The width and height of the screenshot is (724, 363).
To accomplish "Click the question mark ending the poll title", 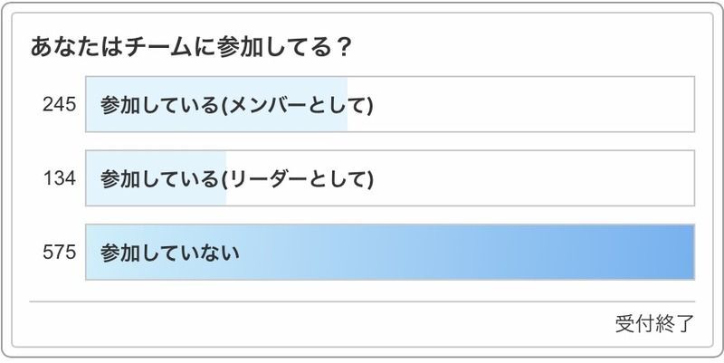I will point(343,47).
